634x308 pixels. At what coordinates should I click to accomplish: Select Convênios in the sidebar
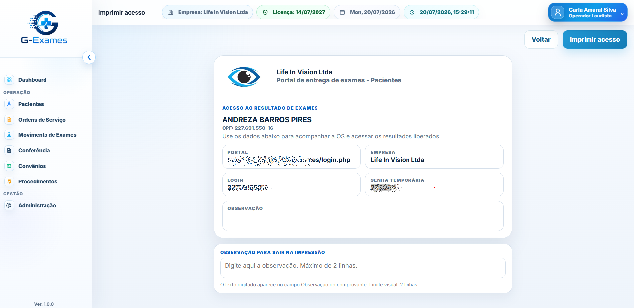point(32,166)
